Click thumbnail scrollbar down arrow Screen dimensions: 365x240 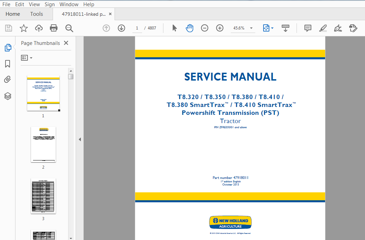[x=71, y=238]
